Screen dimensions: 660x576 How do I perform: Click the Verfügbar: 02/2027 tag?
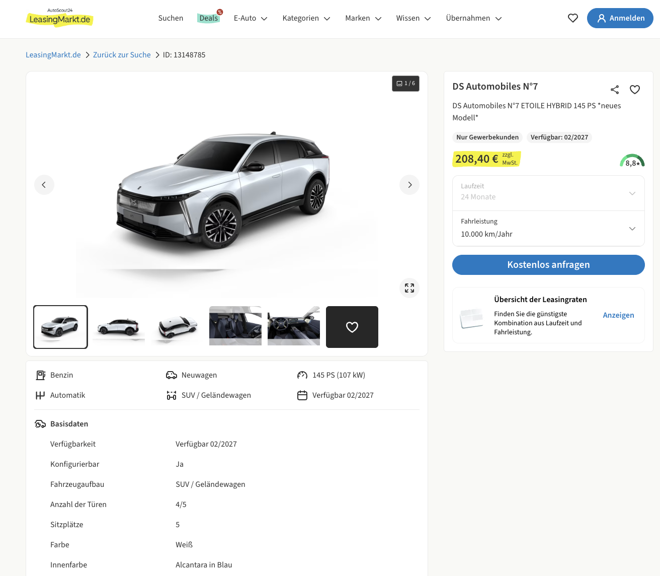[x=559, y=137]
